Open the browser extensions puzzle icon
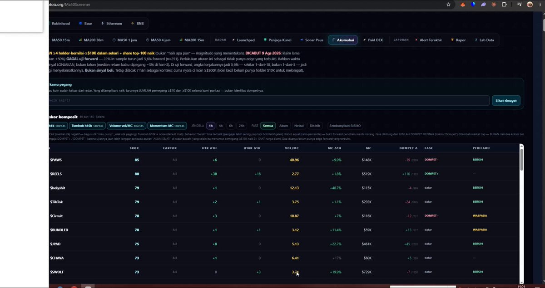 click(504, 5)
